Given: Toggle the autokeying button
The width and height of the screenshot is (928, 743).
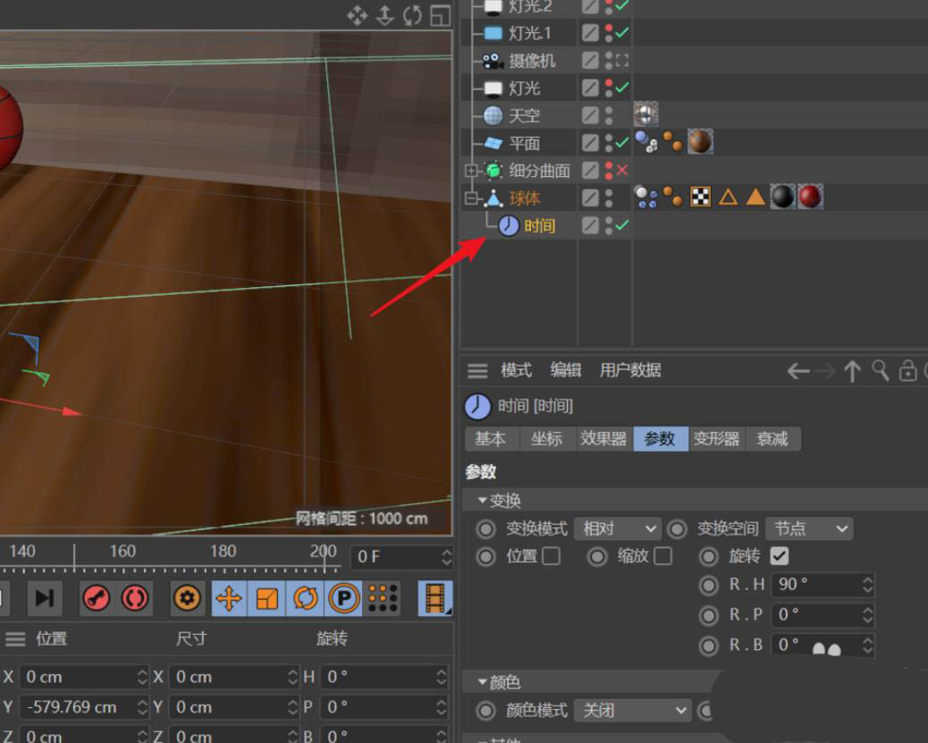Looking at the screenshot, I should pyautogui.click(x=135, y=598).
